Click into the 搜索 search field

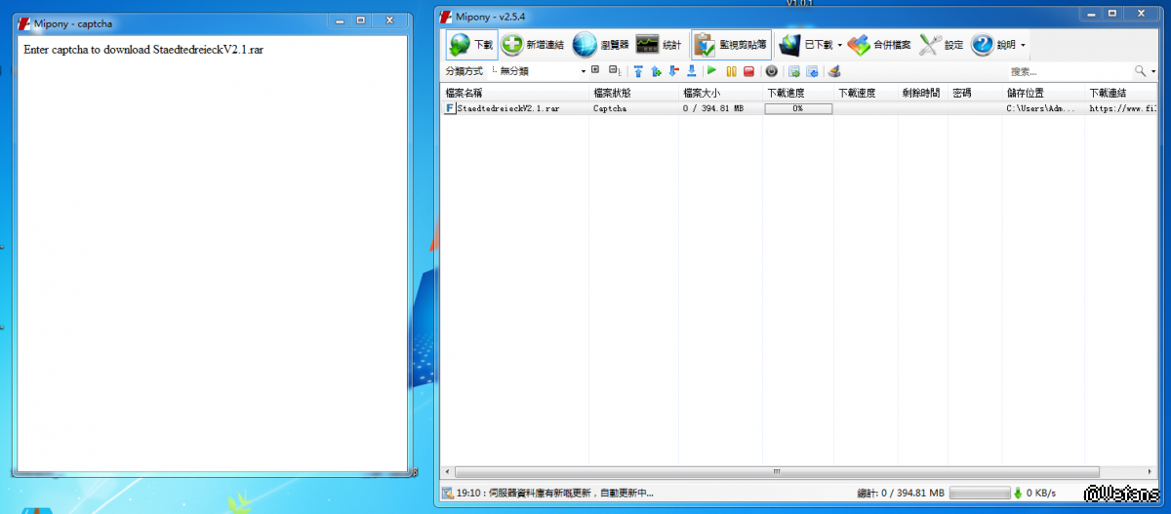pyautogui.click(x=1070, y=71)
